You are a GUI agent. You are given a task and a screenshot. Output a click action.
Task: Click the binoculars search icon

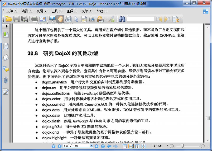122,19
